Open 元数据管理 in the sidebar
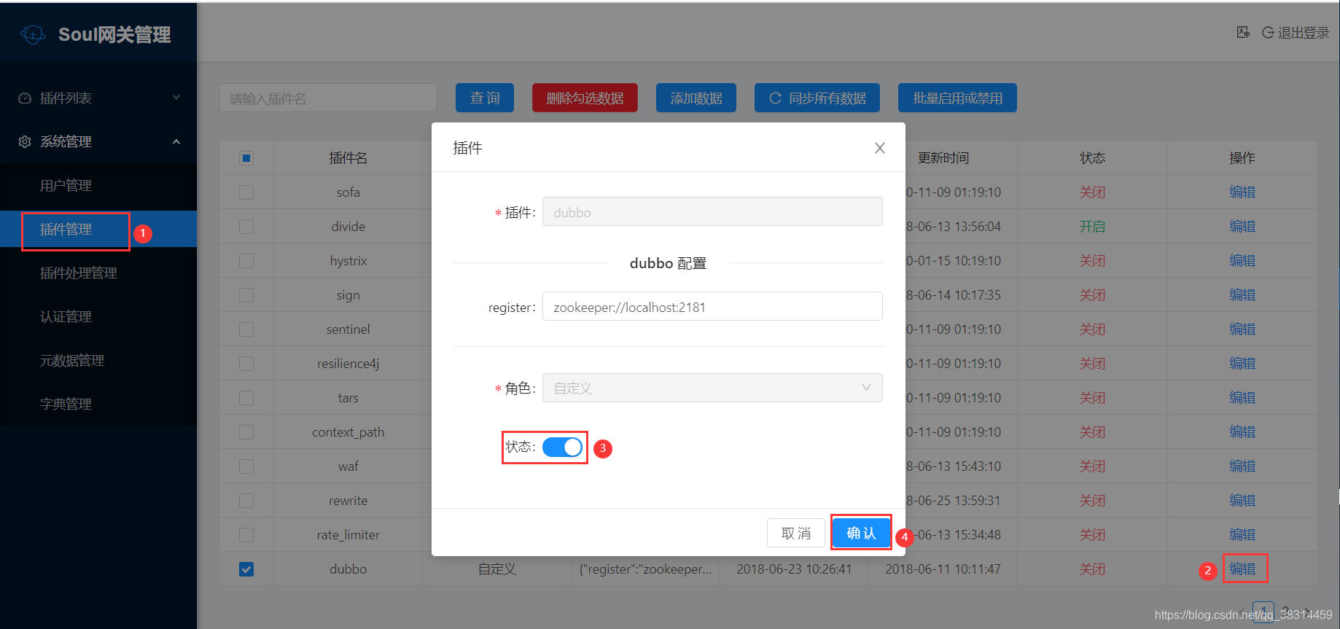 [x=98, y=360]
